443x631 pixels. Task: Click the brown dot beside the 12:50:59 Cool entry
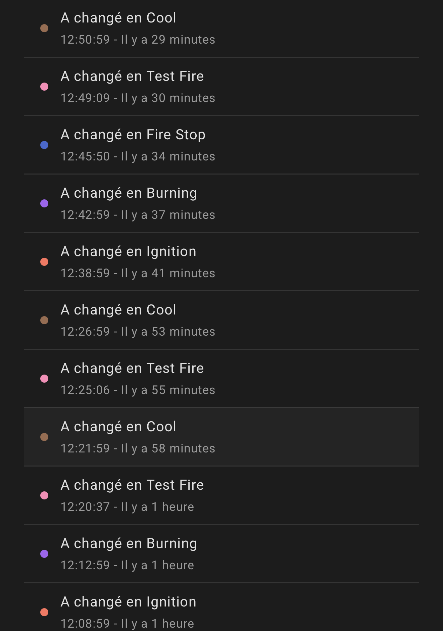pos(44,28)
